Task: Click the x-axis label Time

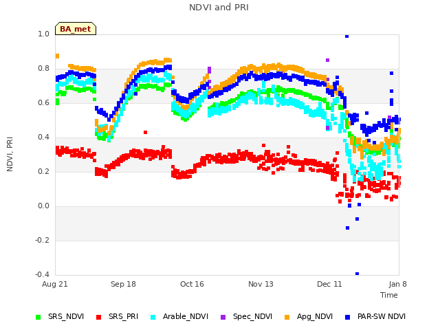Action: click(389, 295)
